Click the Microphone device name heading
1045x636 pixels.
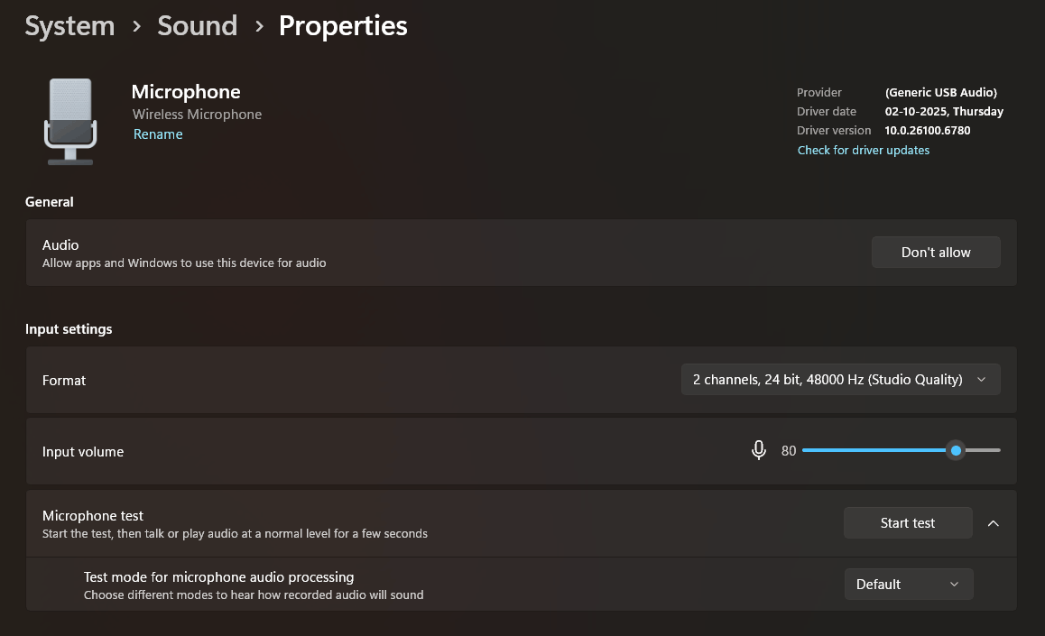tap(186, 92)
